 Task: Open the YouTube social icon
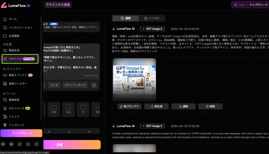coord(11,144)
